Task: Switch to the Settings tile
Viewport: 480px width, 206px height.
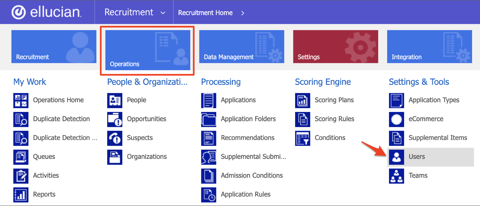Action: 335,47
